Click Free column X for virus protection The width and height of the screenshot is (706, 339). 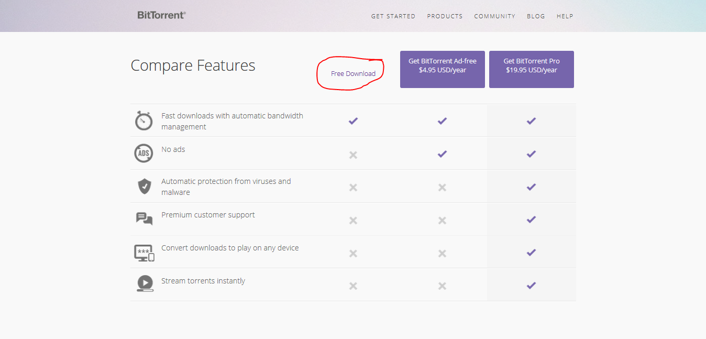[353, 188]
